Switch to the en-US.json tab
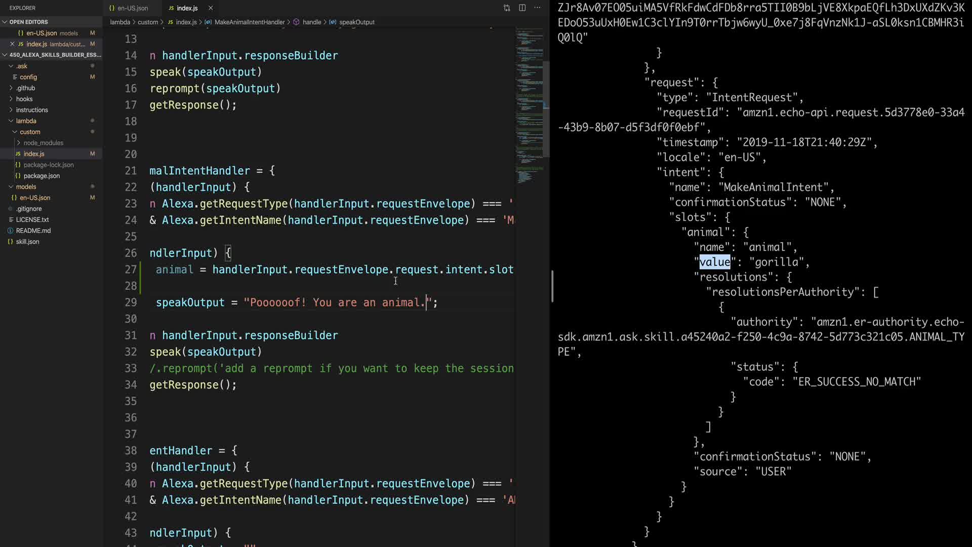The width and height of the screenshot is (972, 547). 132,8
